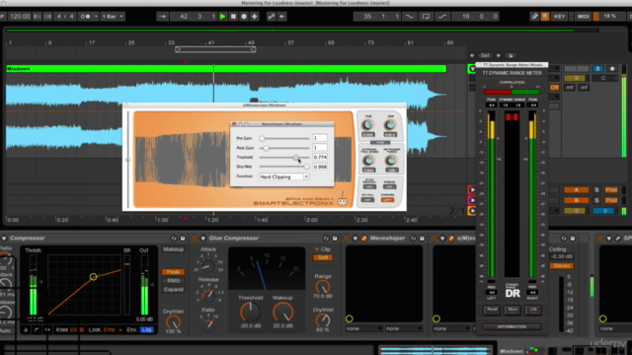Open the Hard Clipping function dropdown

pos(283,177)
